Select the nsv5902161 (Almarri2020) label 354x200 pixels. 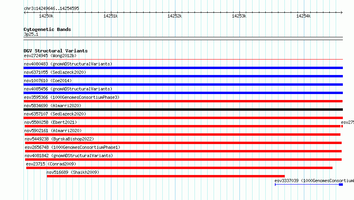click(x=53, y=131)
